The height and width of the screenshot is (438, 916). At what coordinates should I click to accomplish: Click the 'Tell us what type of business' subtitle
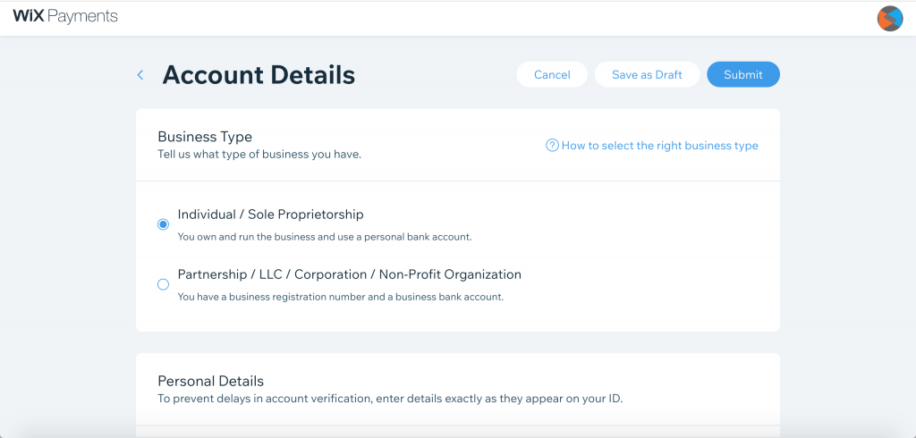click(x=259, y=154)
